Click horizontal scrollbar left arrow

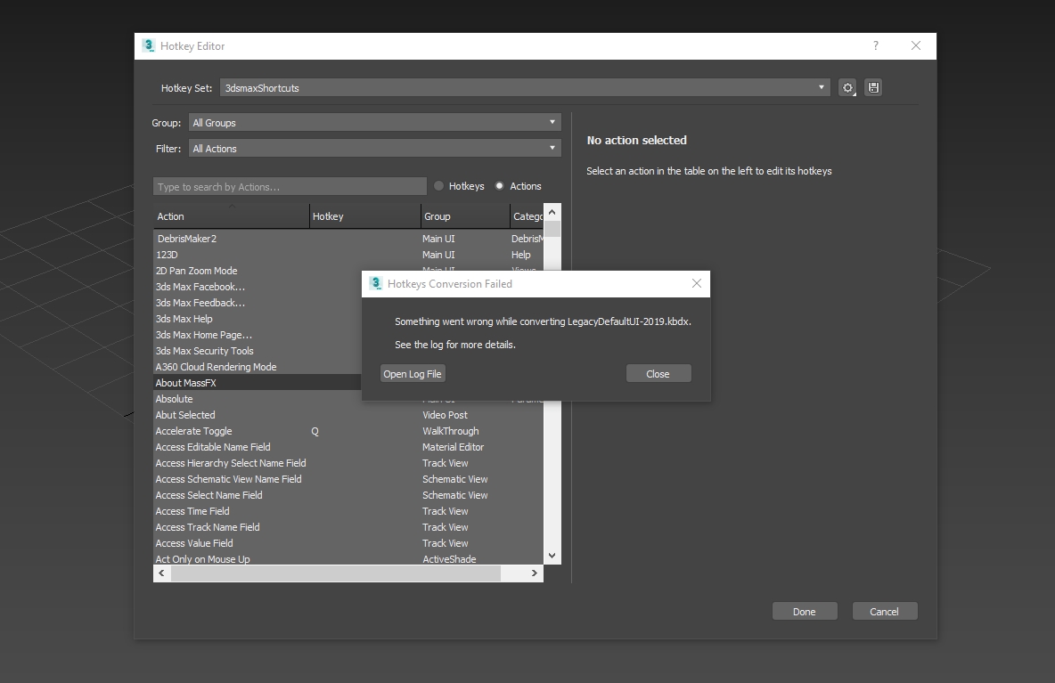161,573
